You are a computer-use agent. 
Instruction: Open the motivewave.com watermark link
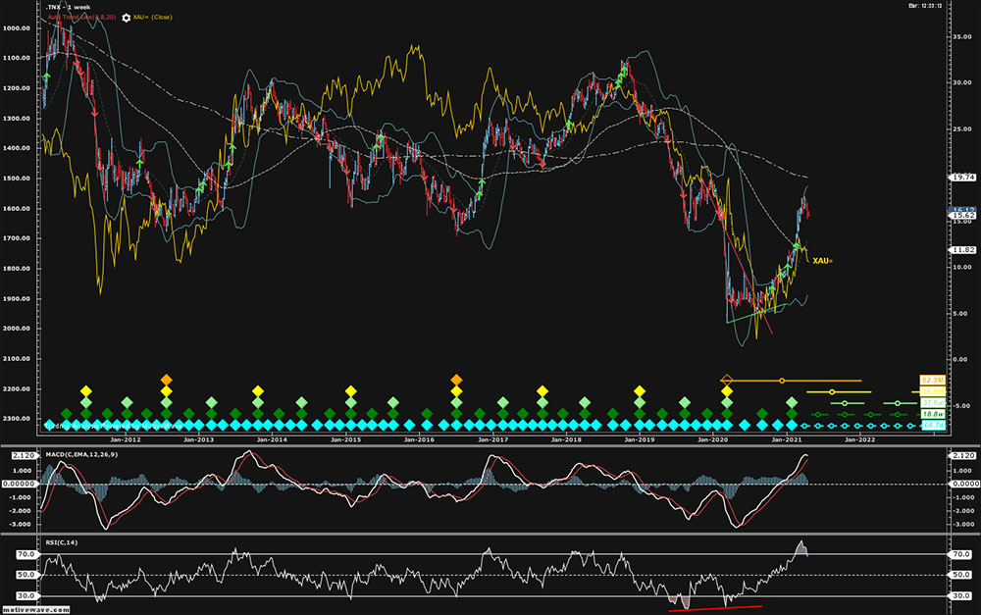tap(31, 607)
